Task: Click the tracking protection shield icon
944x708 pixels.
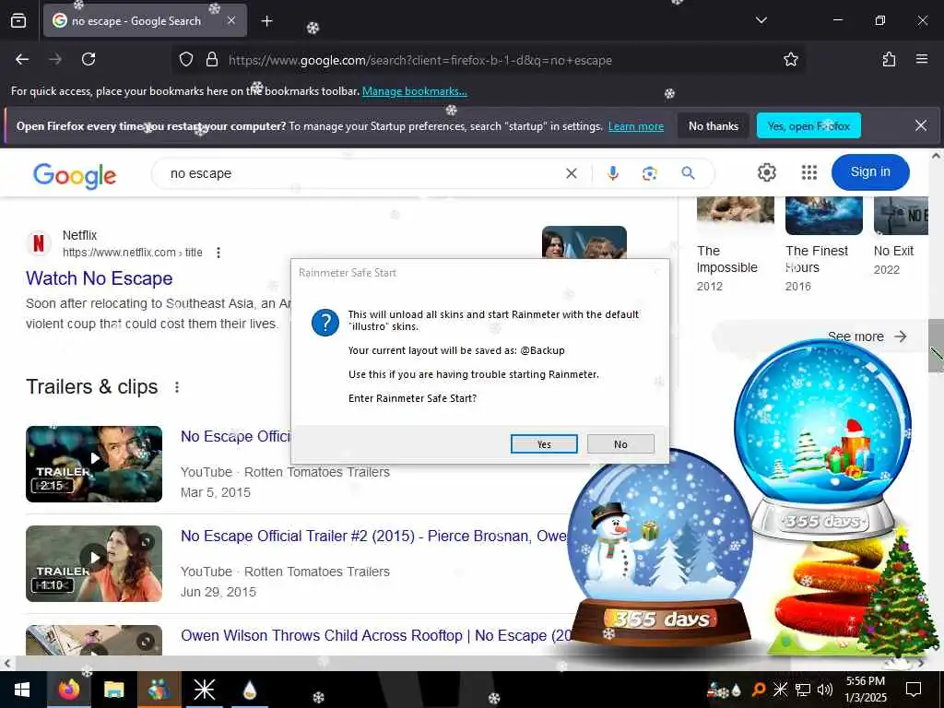Action: (x=186, y=60)
